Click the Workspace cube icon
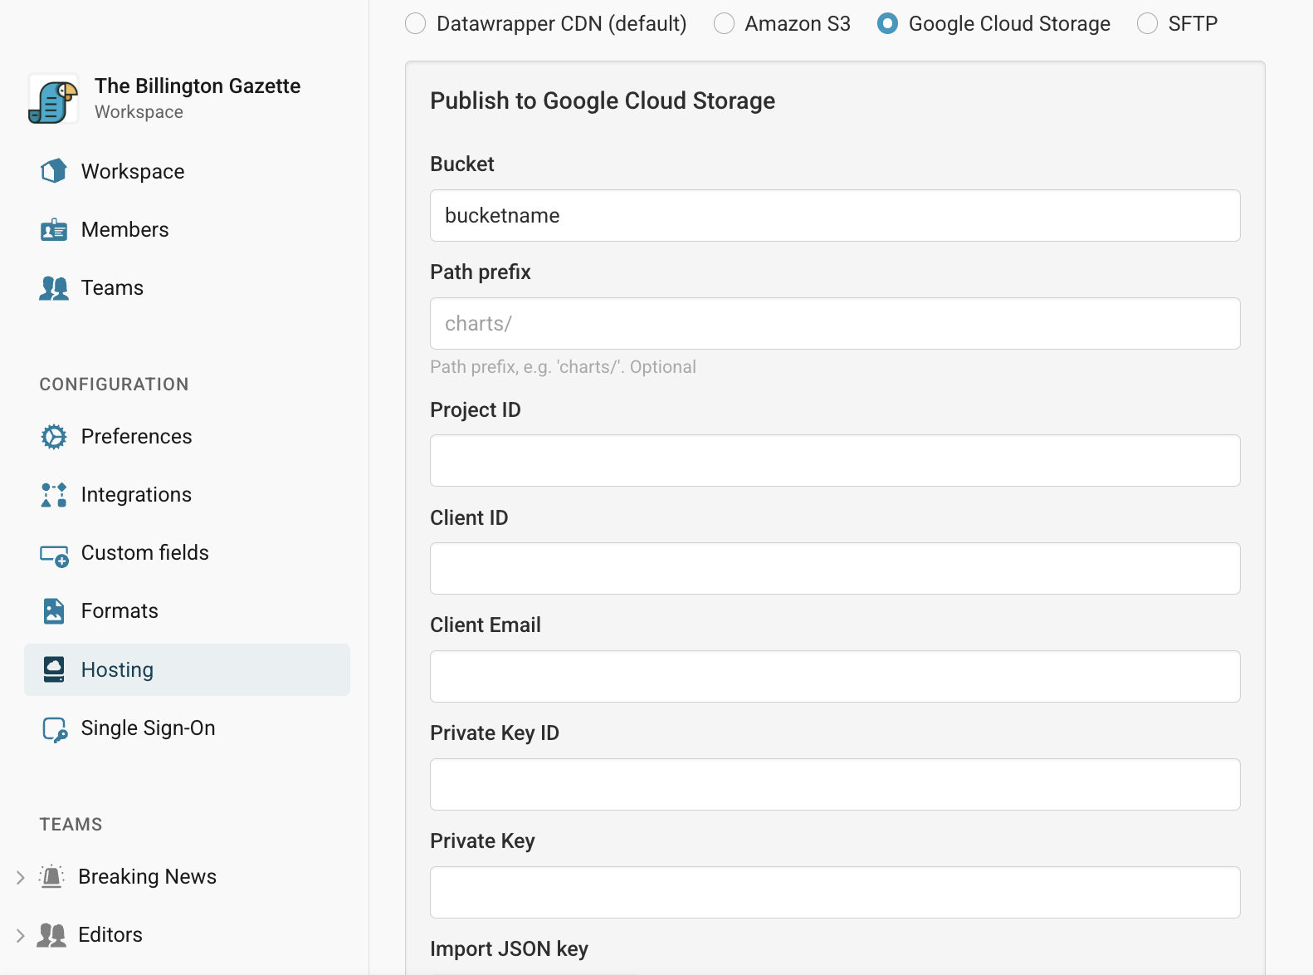 coord(54,171)
